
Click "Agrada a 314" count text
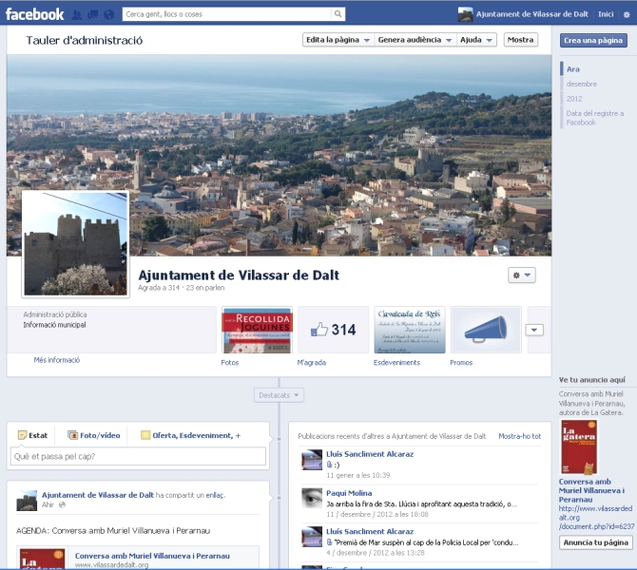tap(159, 288)
